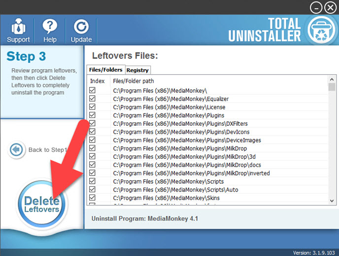Viewport: 339px width, 256px height.
Task: Open the Help question mark icon
Action: [50, 27]
